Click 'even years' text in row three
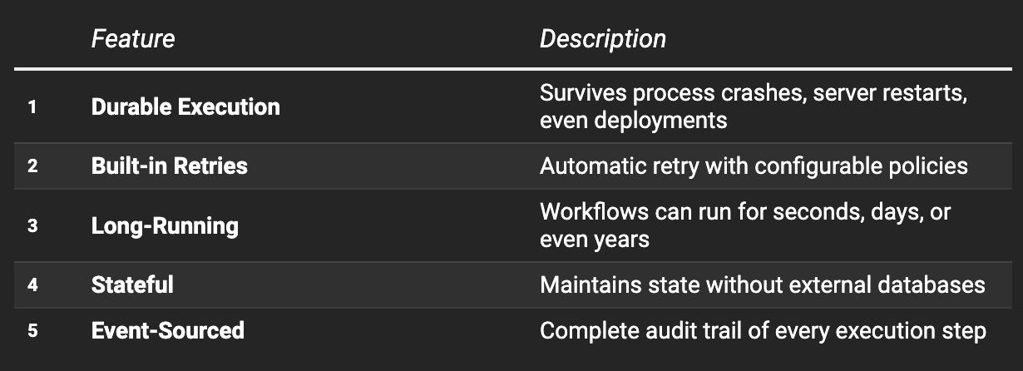This screenshot has height=371, width=1023. [595, 240]
